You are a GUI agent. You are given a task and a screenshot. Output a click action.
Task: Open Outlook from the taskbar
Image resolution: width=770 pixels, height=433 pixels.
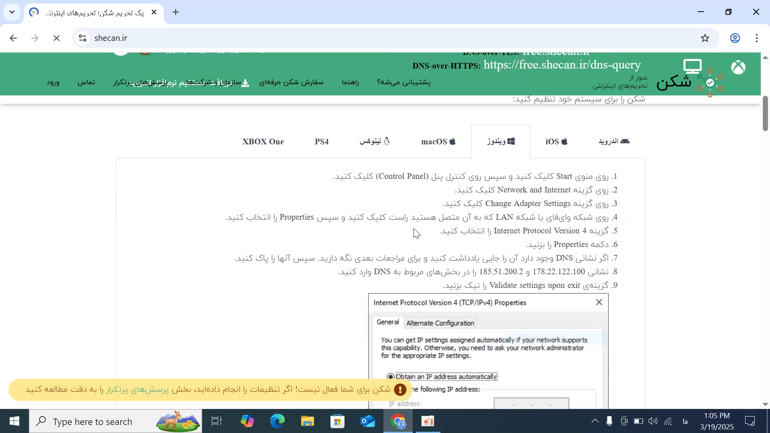(368, 421)
